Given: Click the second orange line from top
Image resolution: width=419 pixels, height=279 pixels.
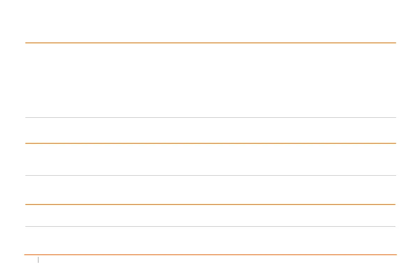Looking at the screenshot, I should [211, 143].
